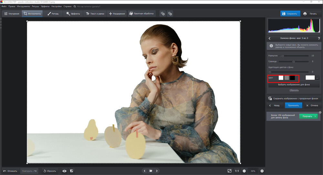The image size is (323, 175).
Task: Open the folder icon in bottom navigation
Action: [151, 171]
